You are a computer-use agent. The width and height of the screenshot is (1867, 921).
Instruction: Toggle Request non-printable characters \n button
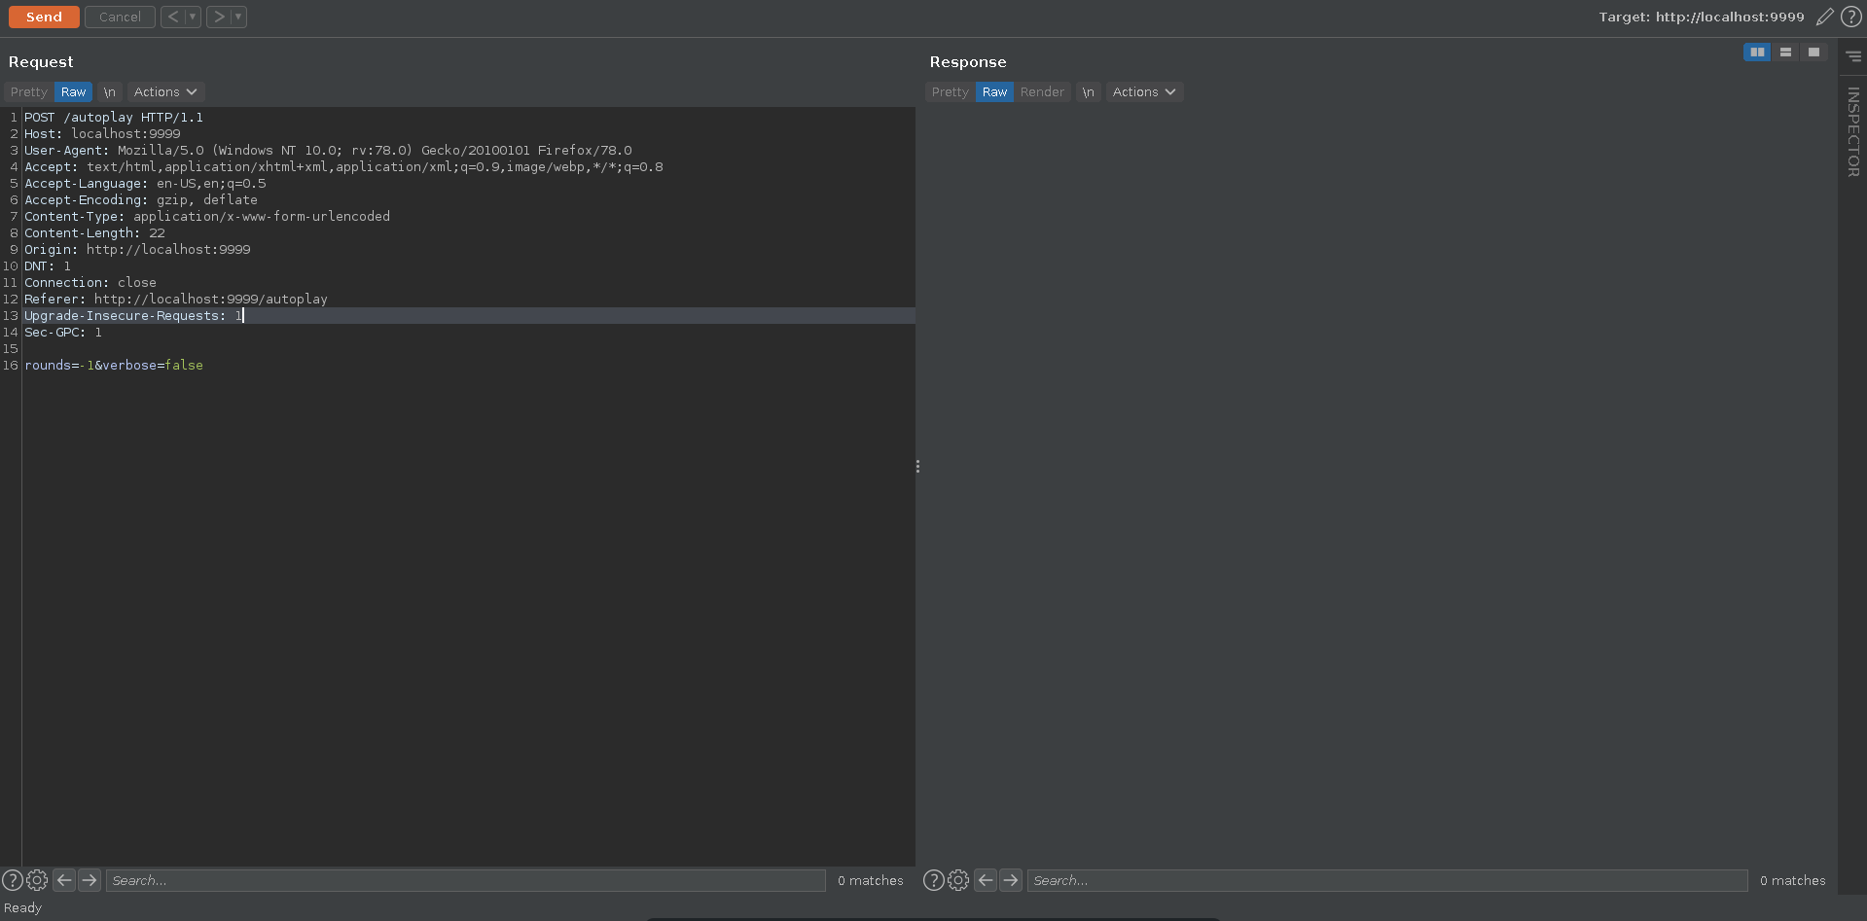110,92
